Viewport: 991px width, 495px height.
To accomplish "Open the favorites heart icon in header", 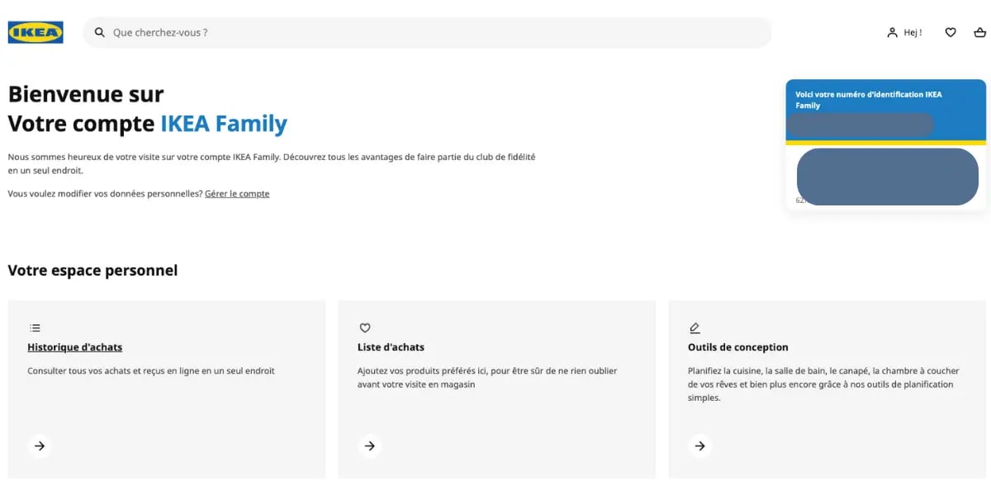I will [x=951, y=33].
